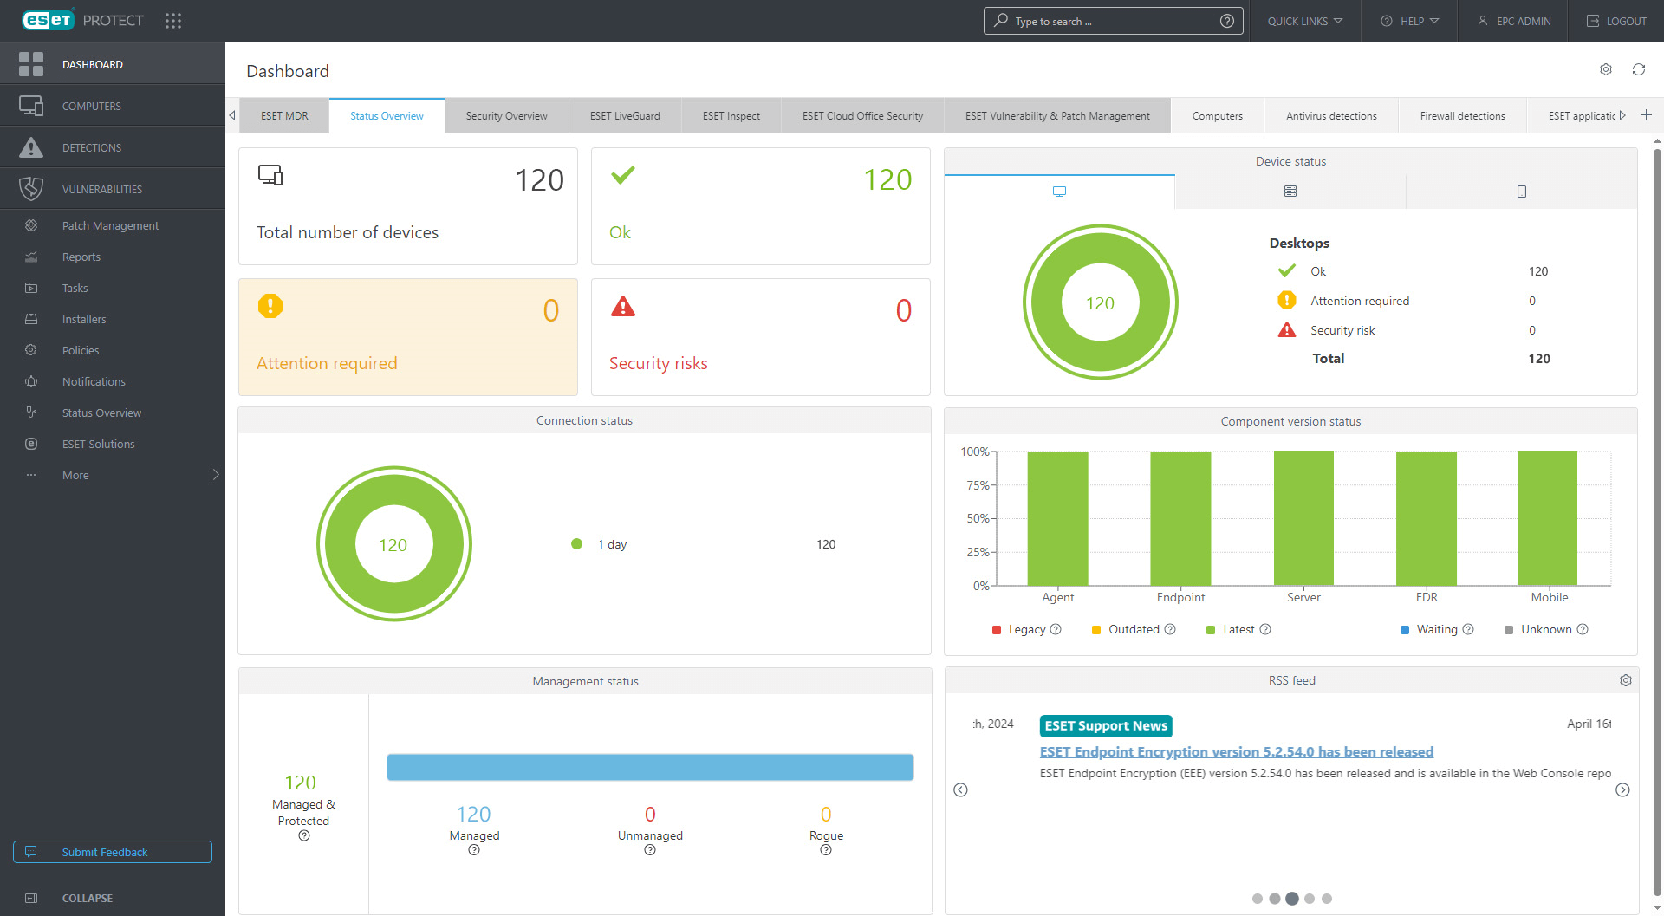Click help icon next to Legacy legend
The image size is (1664, 916).
click(1056, 629)
